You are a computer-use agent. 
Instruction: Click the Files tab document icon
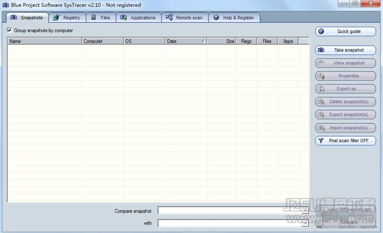click(93, 17)
